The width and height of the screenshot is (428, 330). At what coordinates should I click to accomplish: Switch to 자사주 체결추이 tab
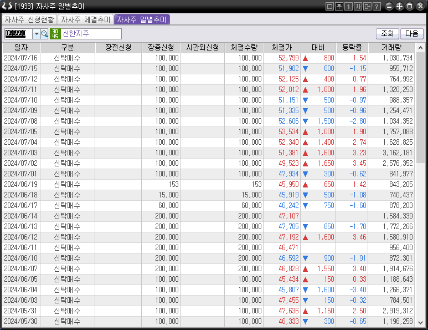tap(86, 19)
